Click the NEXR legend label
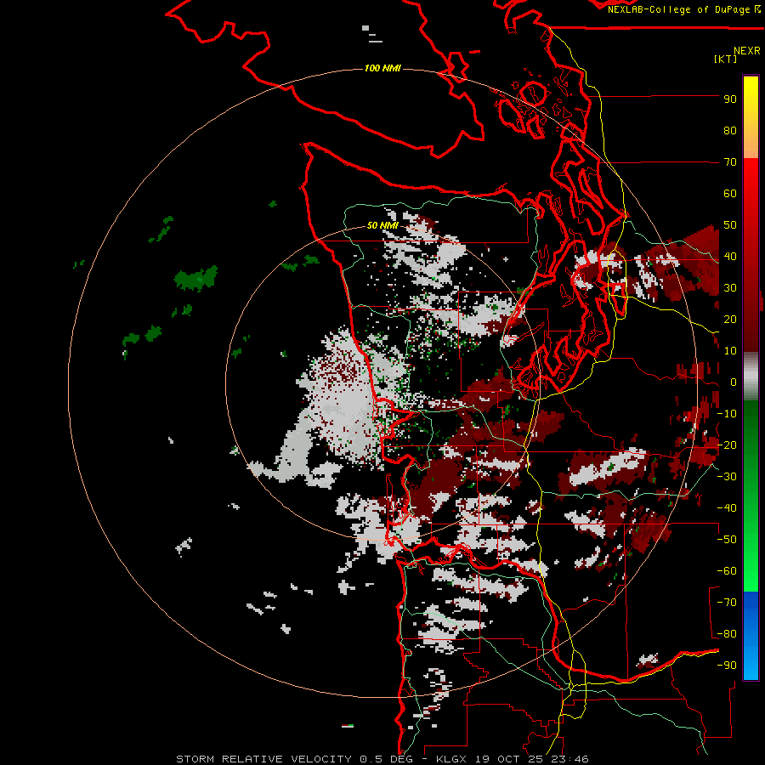The height and width of the screenshot is (765, 765). click(747, 51)
